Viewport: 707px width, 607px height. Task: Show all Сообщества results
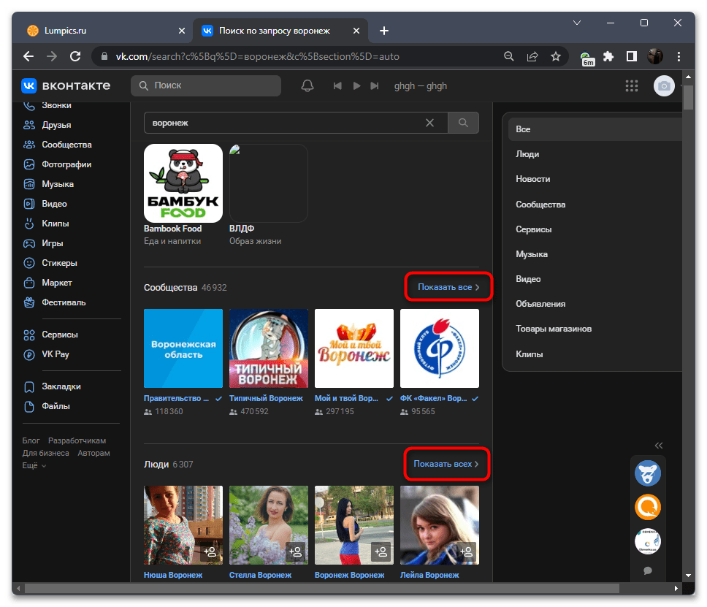tap(448, 287)
